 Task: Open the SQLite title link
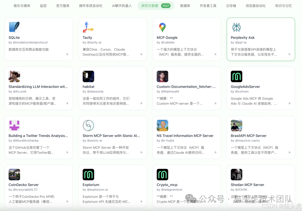pyautogui.click(x=14, y=38)
